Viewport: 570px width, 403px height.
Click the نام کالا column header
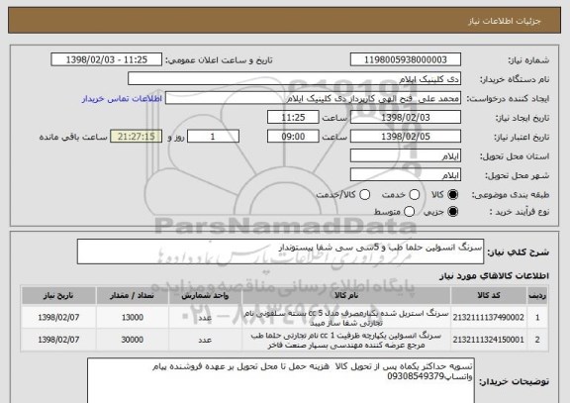346,295
